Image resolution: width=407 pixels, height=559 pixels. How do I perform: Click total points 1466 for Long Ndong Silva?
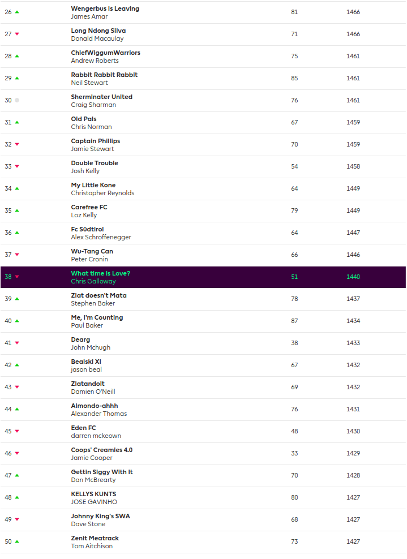[353, 34]
